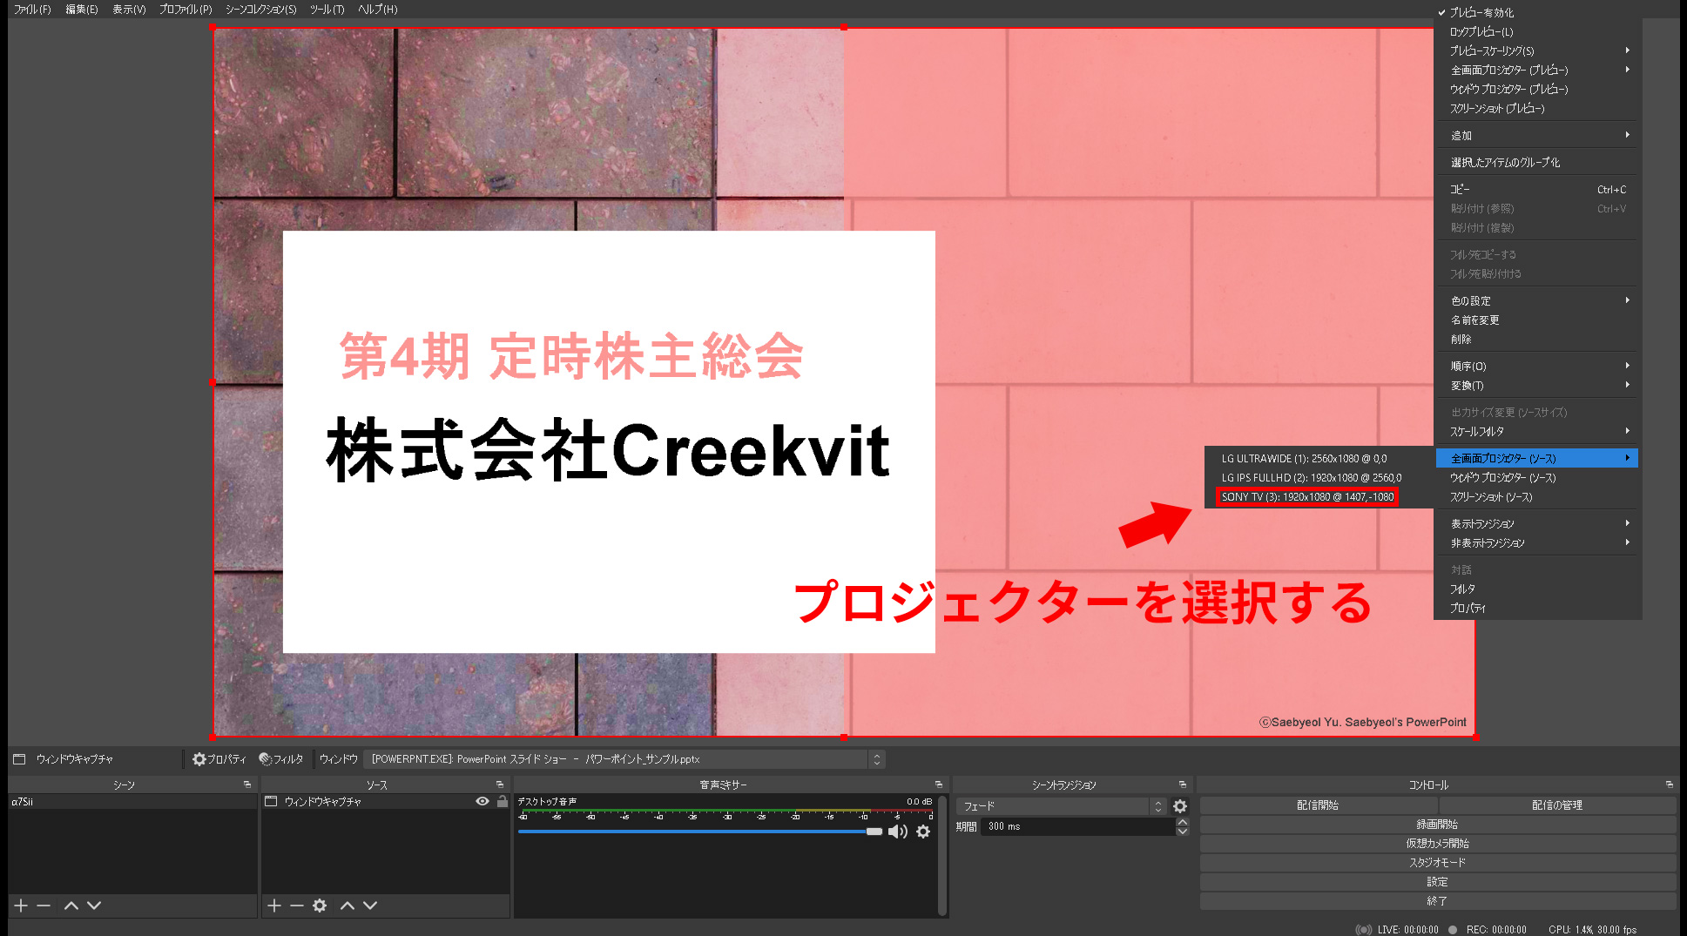1687x936 pixels.
Task: Open フィルタ button in source toolbar
Action: pyautogui.click(x=280, y=759)
